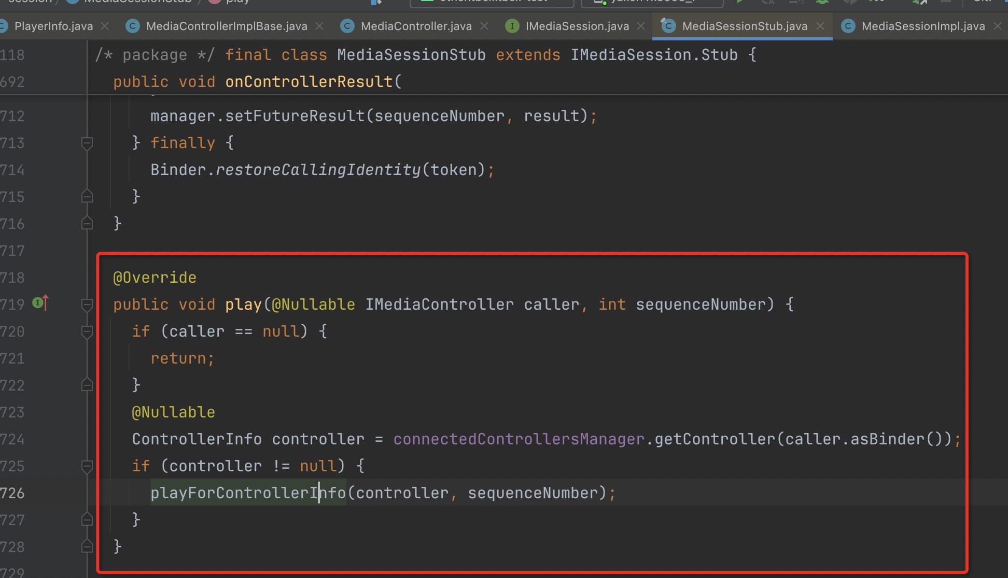This screenshot has height=578, width=1008.
Task: Close the MediaController.java tab
Action: 484,26
